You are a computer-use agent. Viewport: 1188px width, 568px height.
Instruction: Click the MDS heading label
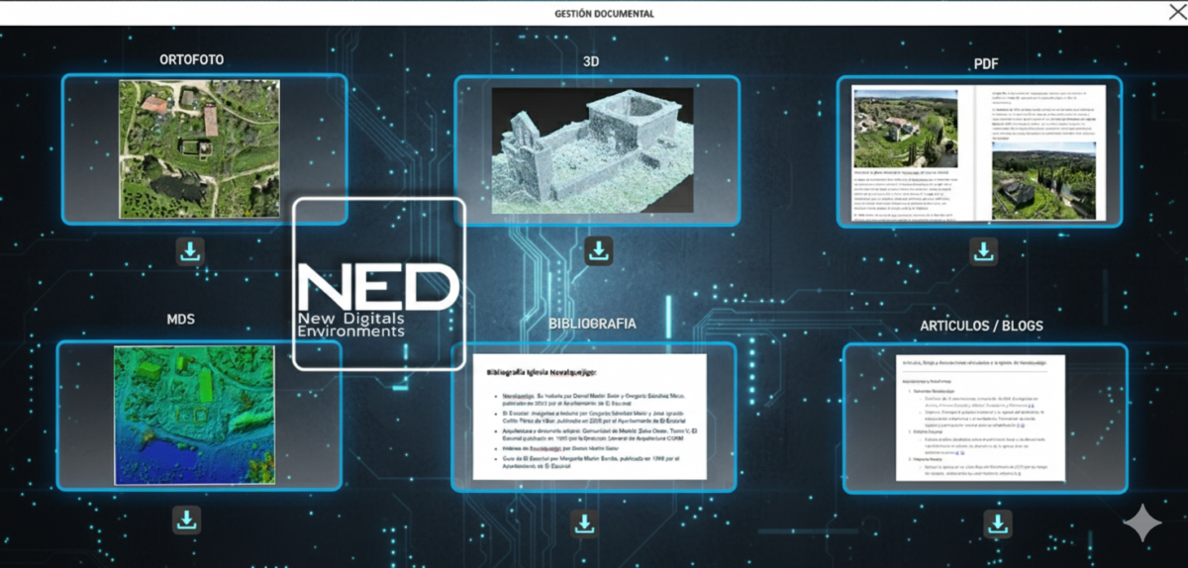point(181,320)
